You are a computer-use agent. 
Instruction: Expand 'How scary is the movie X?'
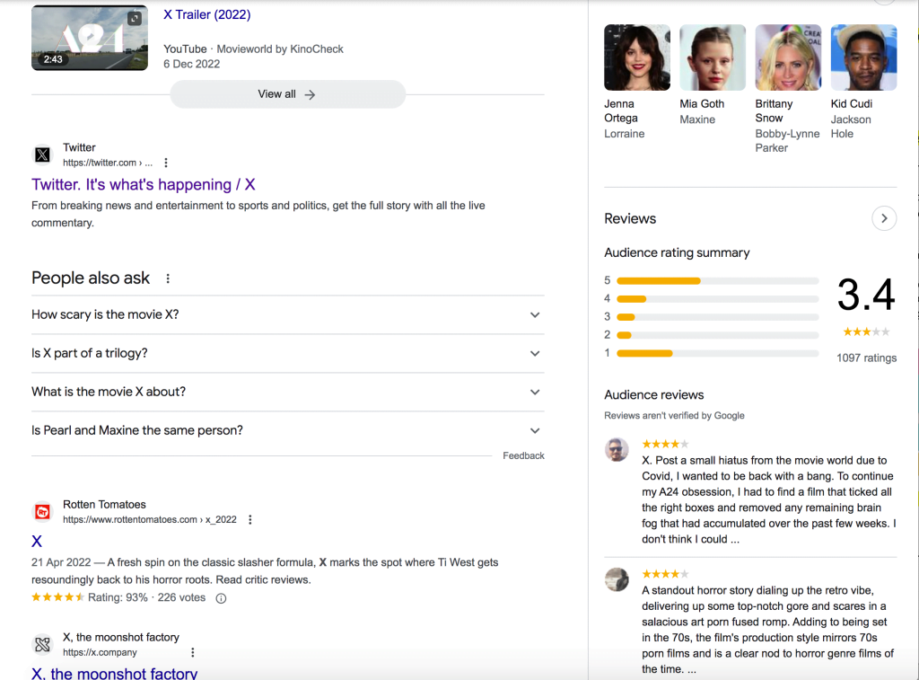535,314
